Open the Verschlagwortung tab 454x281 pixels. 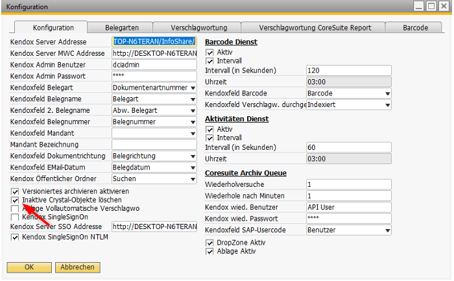[x=198, y=28]
